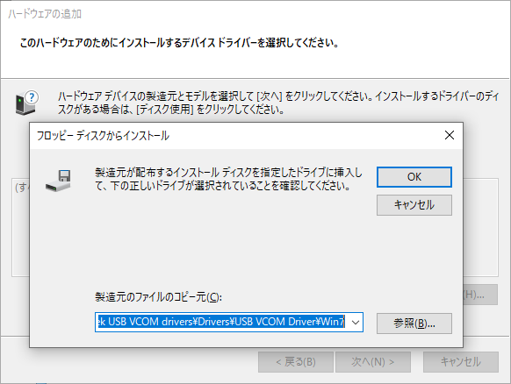Expand the copy-source path dropdown arrow

(x=356, y=323)
